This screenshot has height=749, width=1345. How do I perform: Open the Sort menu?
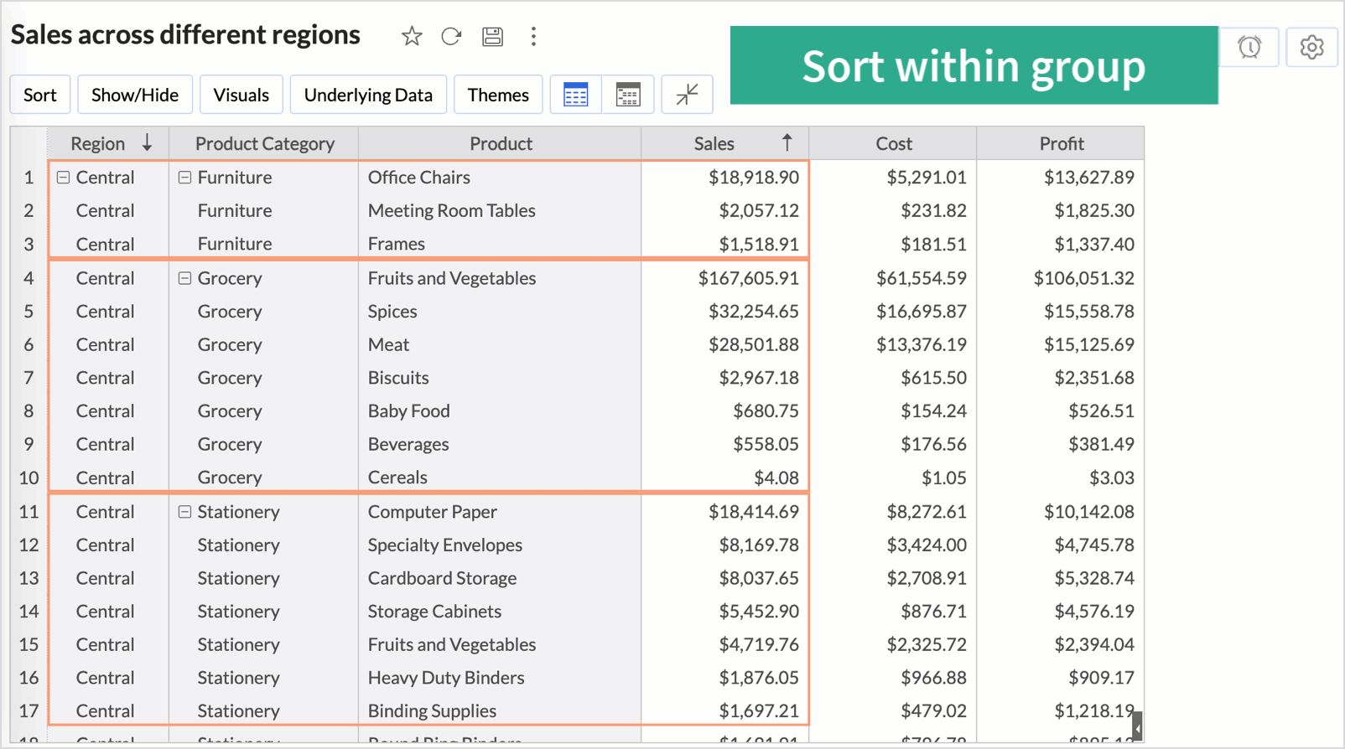click(x=40, y=95)
